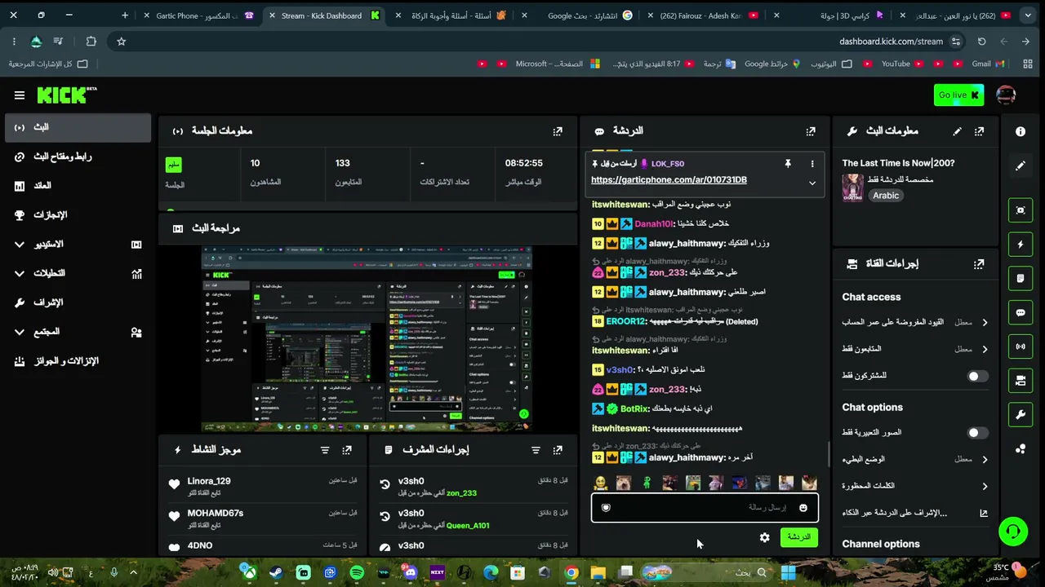Open the Kick hamburger navigation menu
This screenshot has height=587, width=1045.
pos(20,95)
